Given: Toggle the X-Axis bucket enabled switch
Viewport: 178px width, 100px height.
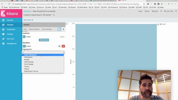Looking at the screenshot, I should tap(60, 46).
